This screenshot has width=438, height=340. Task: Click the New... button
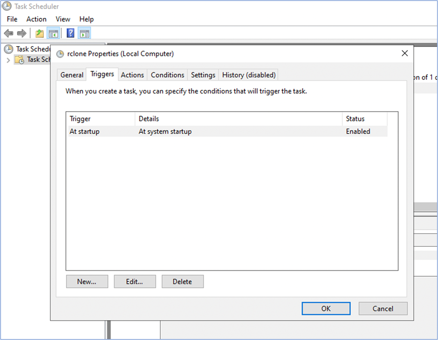point(87,281)
